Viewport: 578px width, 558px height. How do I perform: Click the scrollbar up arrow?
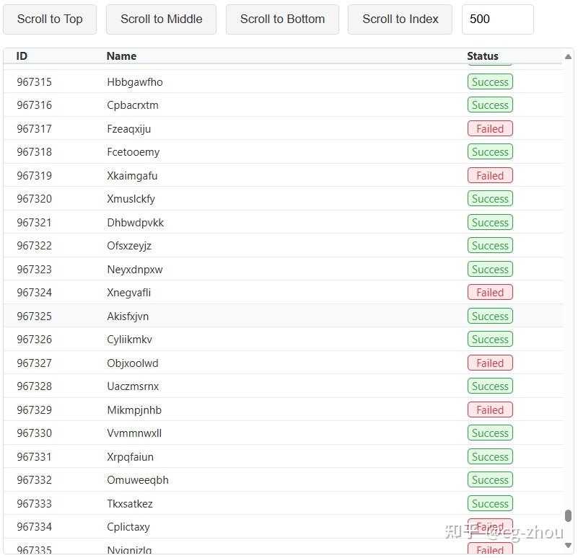pyautogui.click(x=569, y=57)
